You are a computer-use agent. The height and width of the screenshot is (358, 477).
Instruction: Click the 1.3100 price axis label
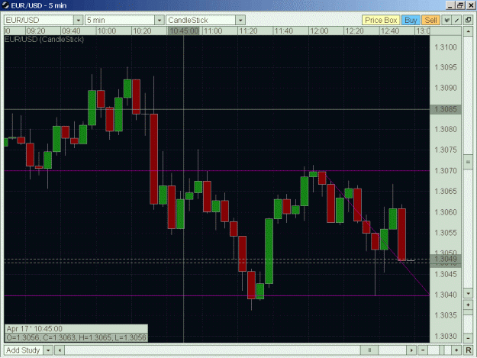click(446, 47)
